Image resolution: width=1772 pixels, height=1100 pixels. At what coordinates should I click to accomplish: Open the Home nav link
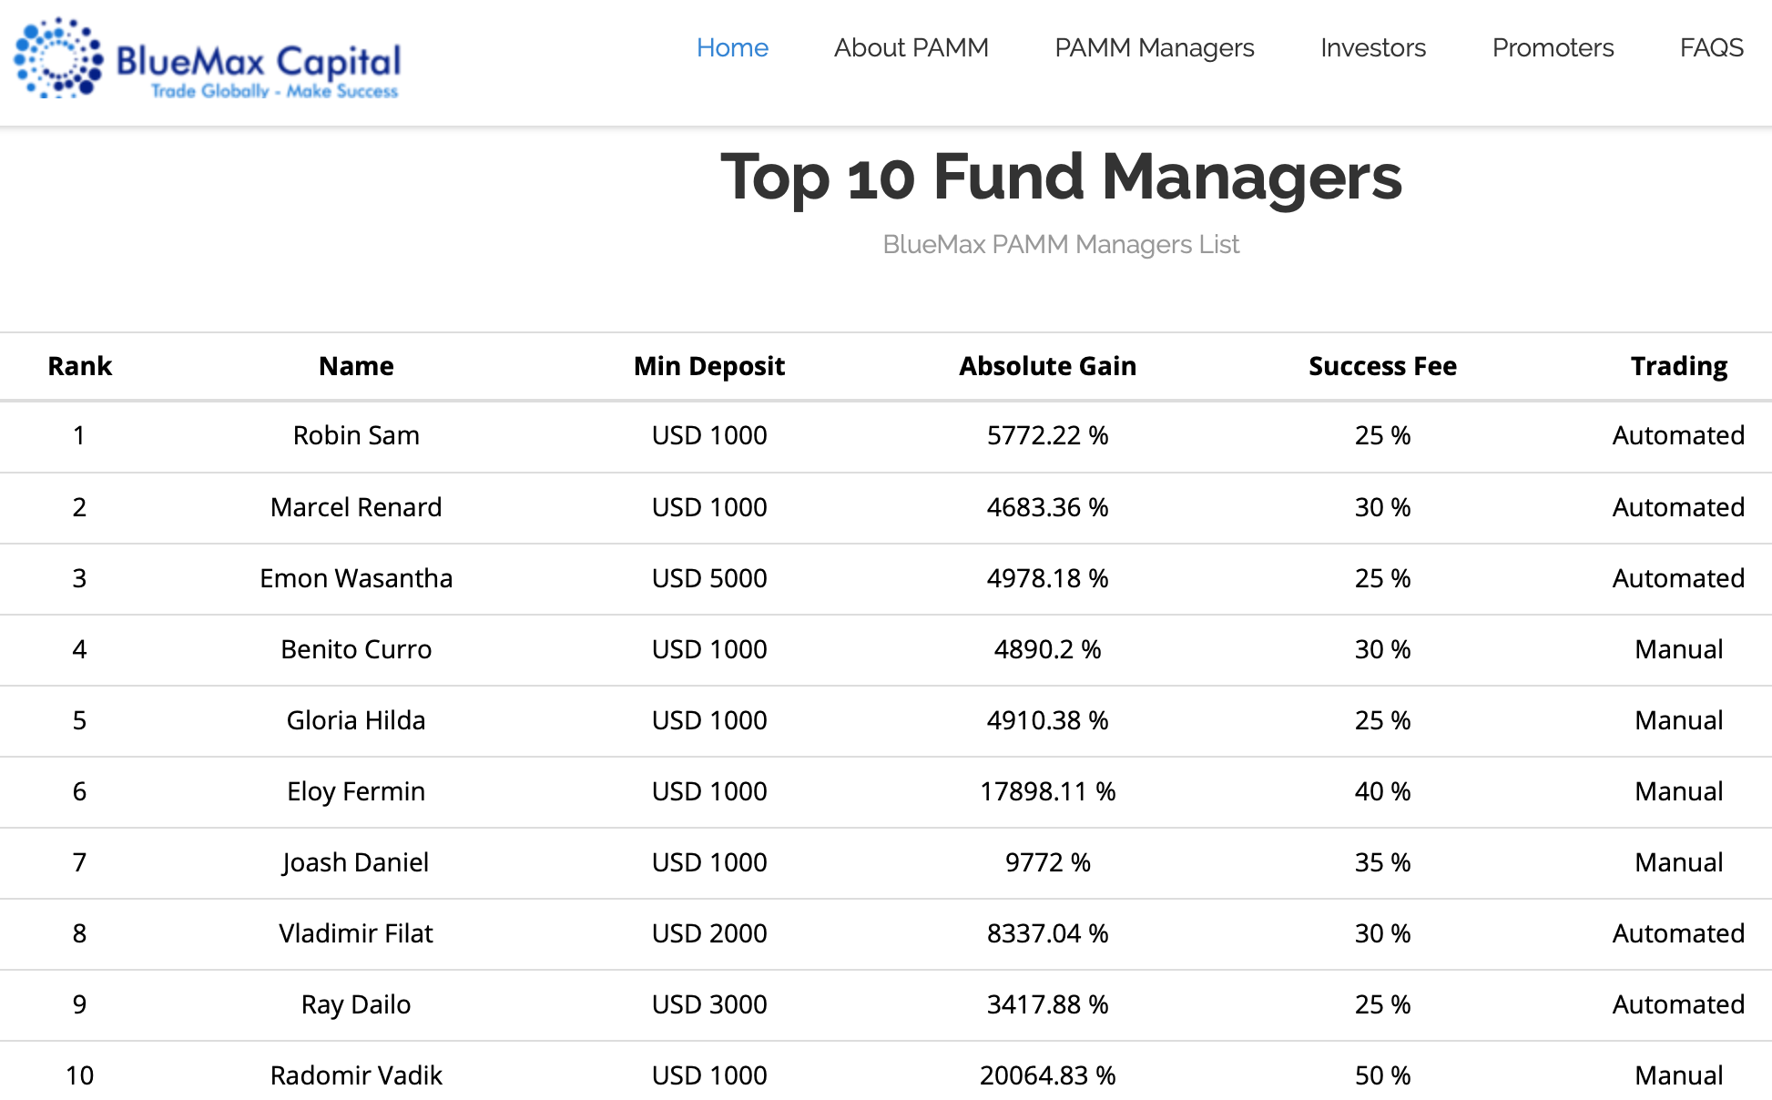point(732,47)
